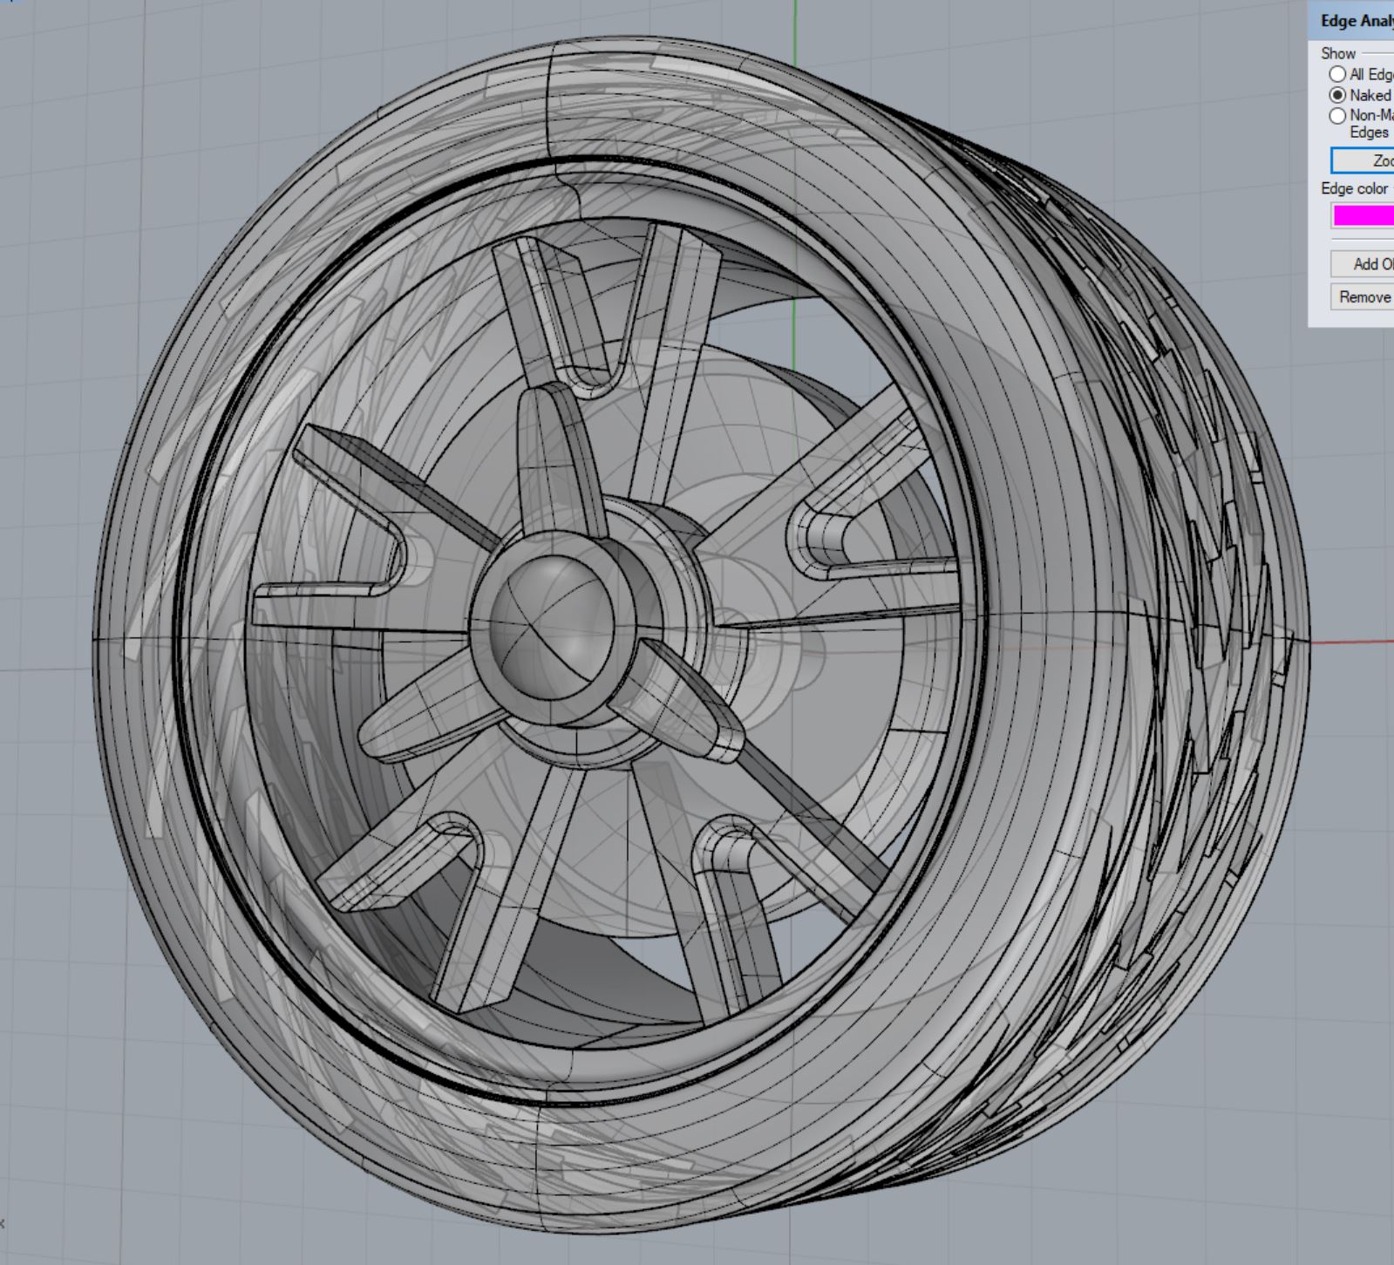Open the magenta edge color swatch

point(1363,214)
